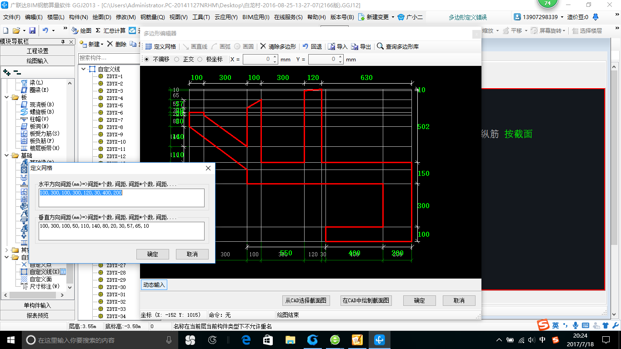Click 清除多边形 clear polygon tool
Viewport: 621px width, 349px height.
pyautogui.click(x=278, y=46)
